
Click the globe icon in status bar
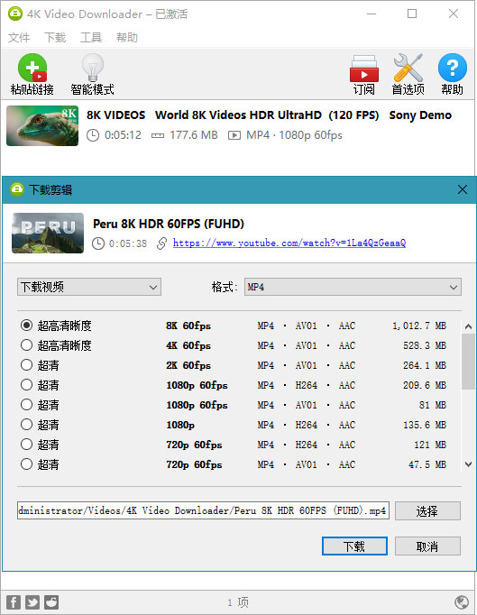(462, 601)
